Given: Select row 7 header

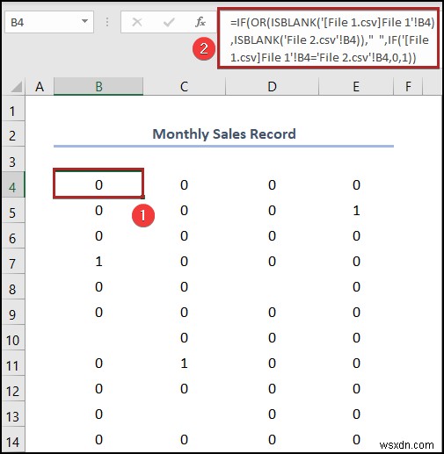Looking at the screenshot, I should coord(13,261).
